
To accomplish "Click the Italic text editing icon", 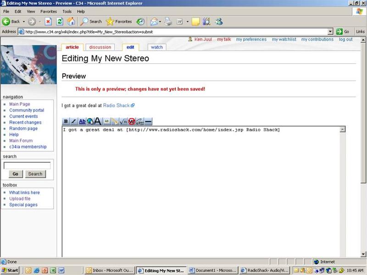I will [74, 121].
